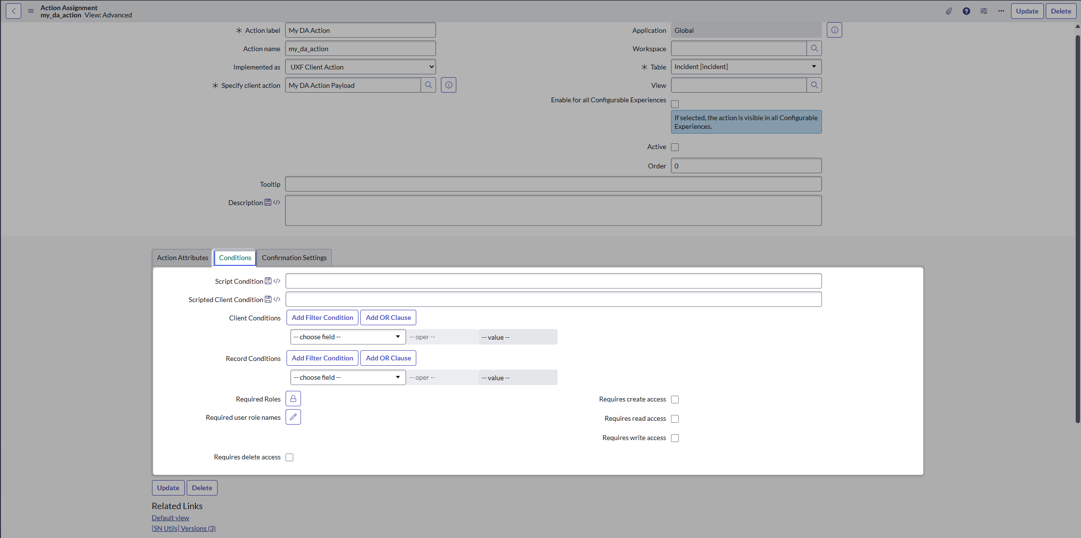Open the Implemented as dropdown
The image size is (1081, 538).
point(360,67)
